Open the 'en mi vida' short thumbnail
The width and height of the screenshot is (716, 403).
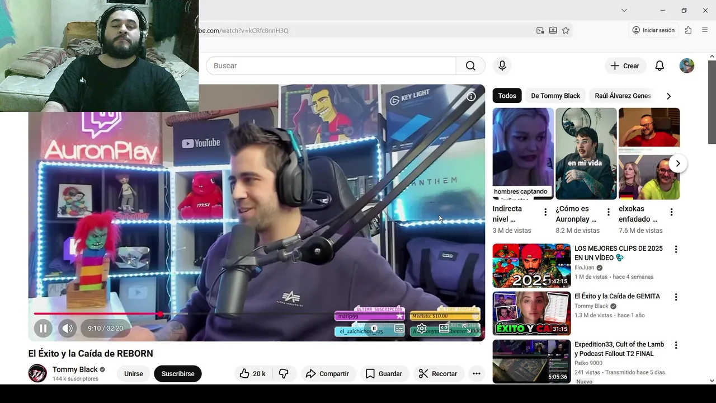(x=586, y=153)
